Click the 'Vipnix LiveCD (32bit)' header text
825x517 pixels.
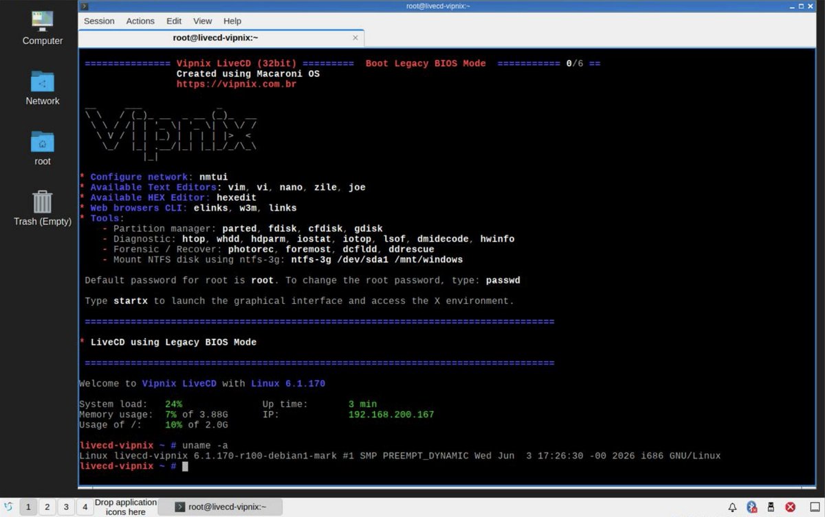236,63
